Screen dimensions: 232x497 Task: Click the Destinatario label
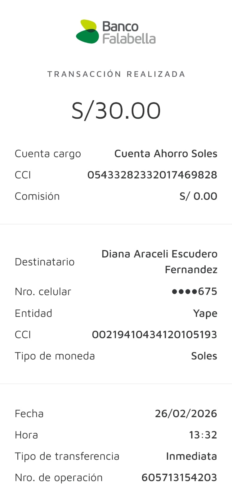45,262
